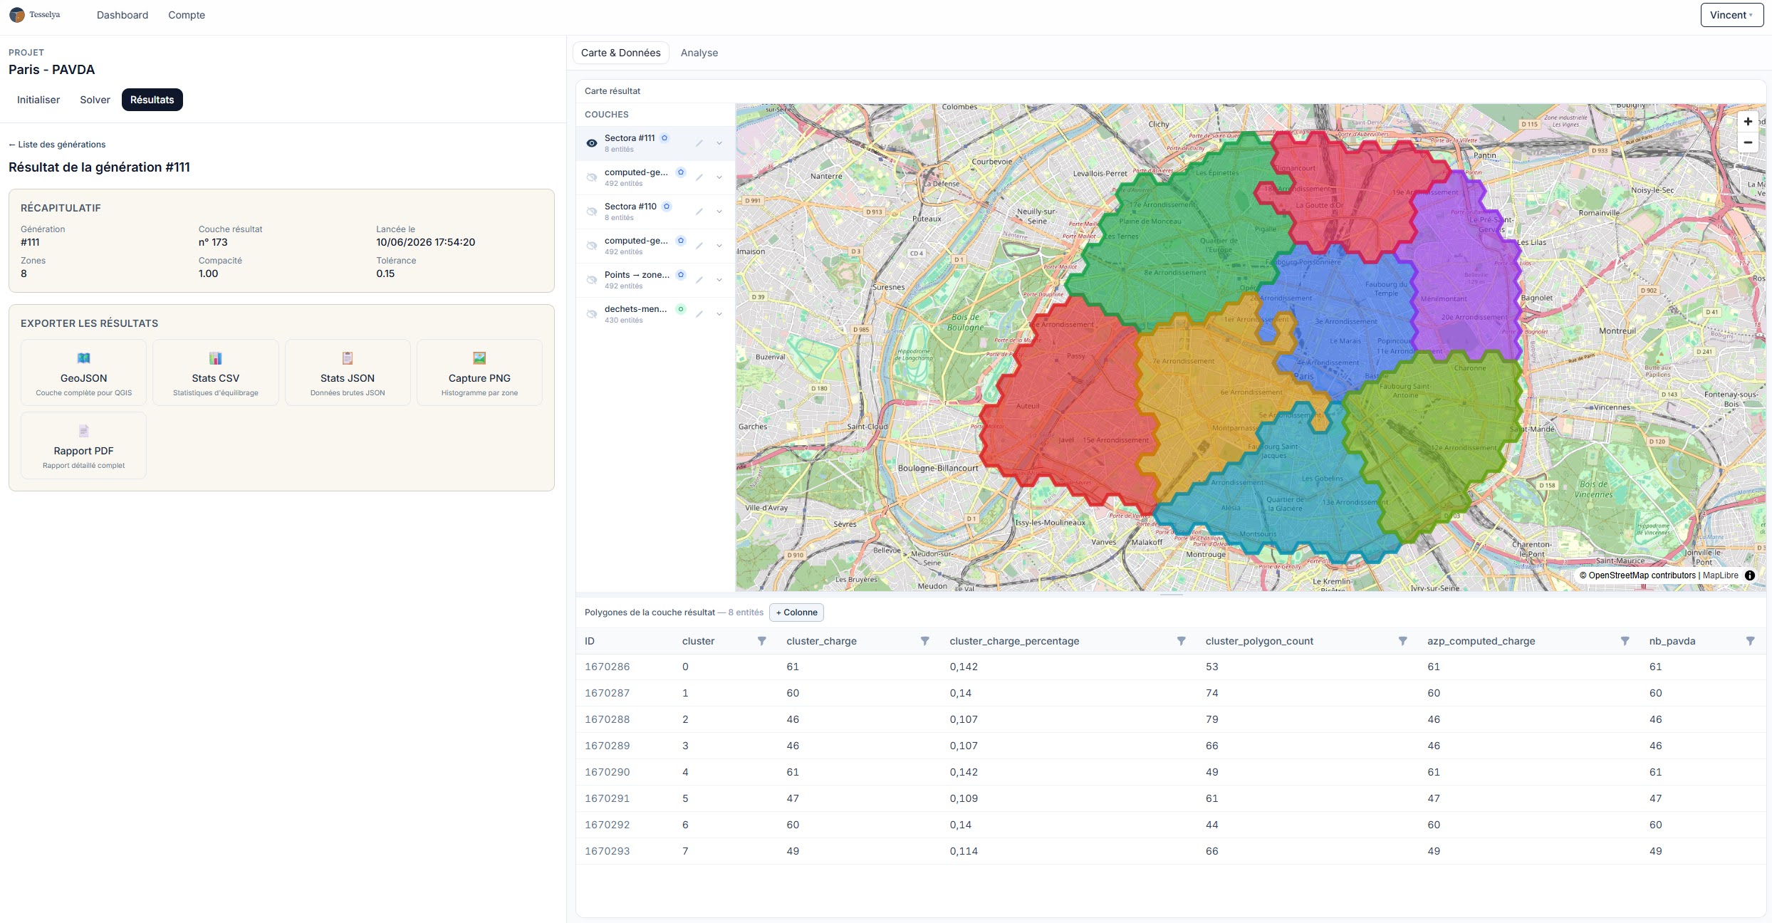Open the Solver tab
1772x923 pixels.
(95, 100)
